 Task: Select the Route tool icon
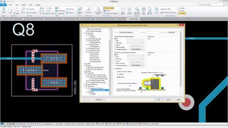coord(23,10)
